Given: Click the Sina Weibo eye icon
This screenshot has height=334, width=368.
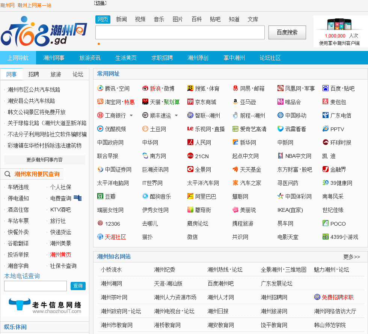Looking at the screenshot, I should pos(145,88).
